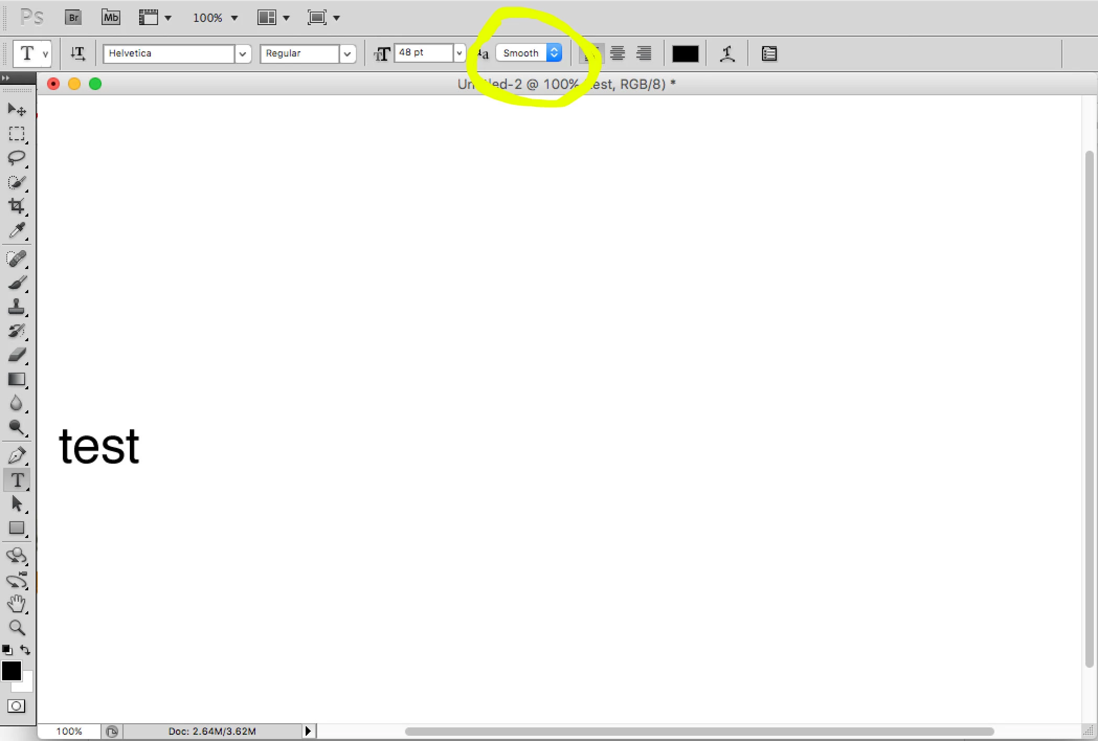
Task: Open Create Warped Text dialog
Action: coord(727,53)
